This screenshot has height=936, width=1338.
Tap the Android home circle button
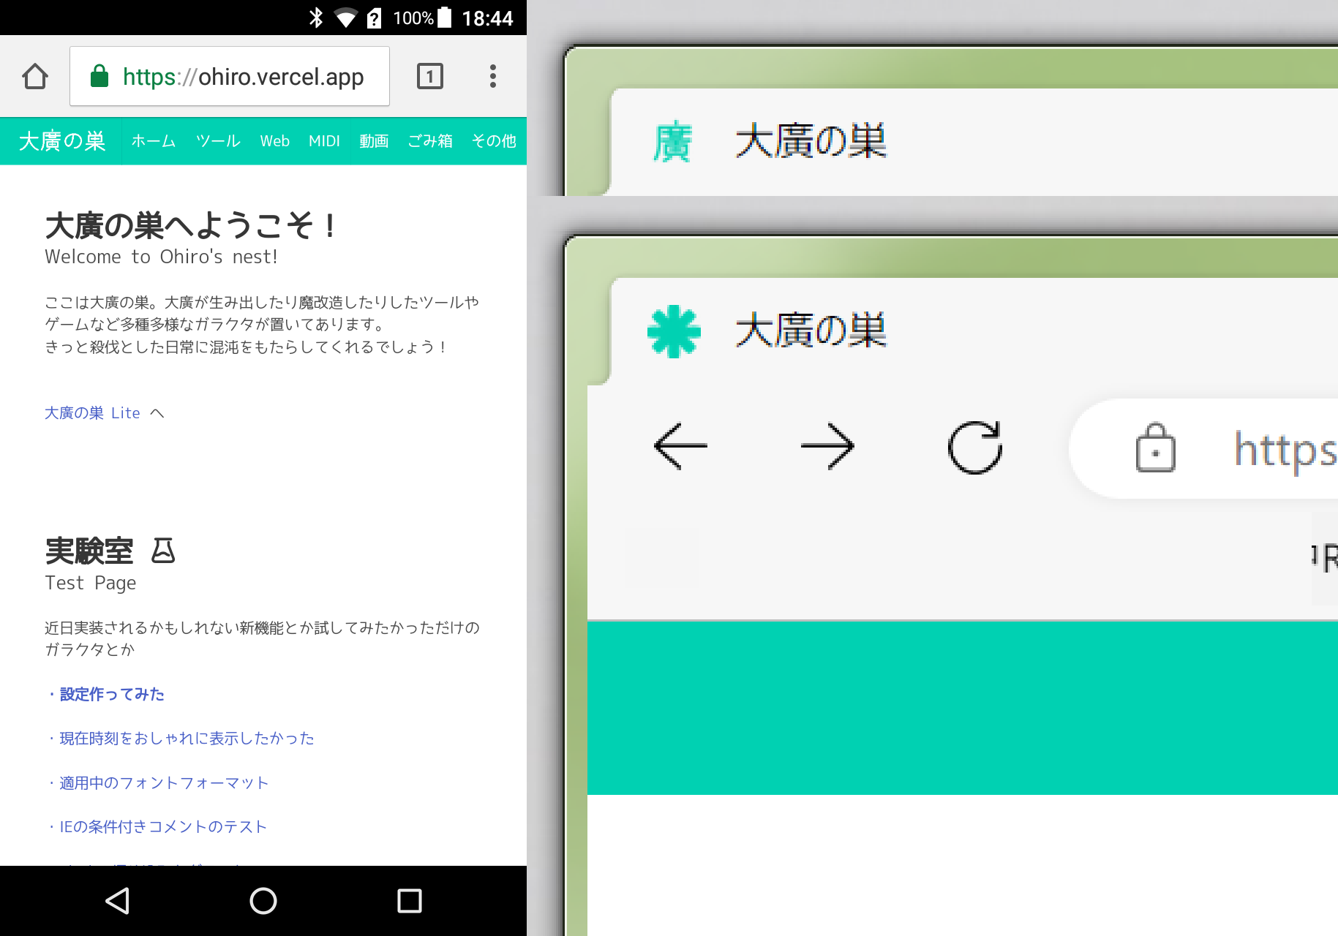coord(263,900)
